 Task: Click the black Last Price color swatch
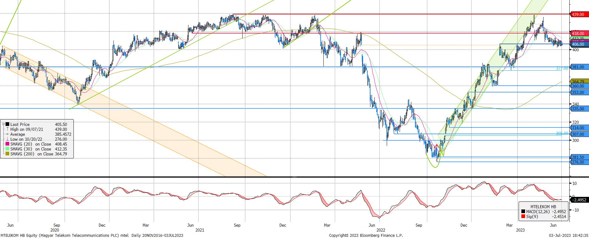[7, 124]
